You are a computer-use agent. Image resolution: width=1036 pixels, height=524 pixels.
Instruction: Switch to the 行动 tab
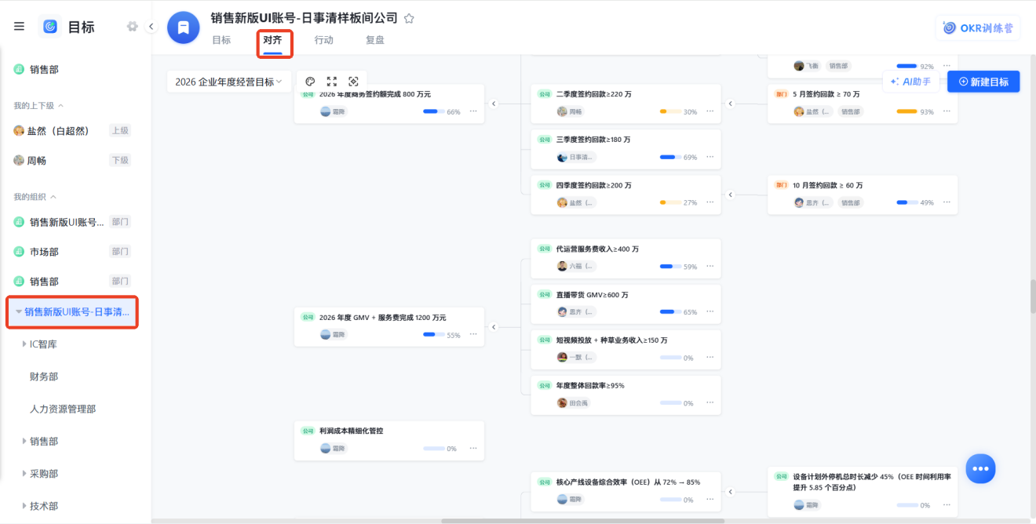pyautogui.click(x=323, y=40)
